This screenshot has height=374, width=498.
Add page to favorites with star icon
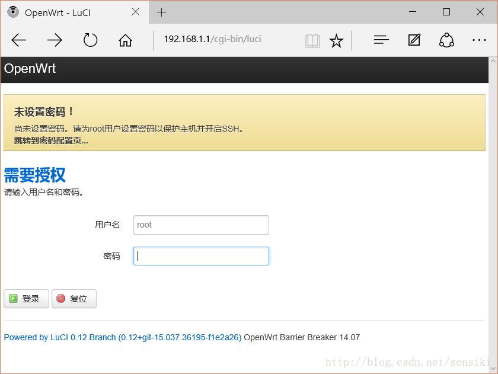pos(336,41)
